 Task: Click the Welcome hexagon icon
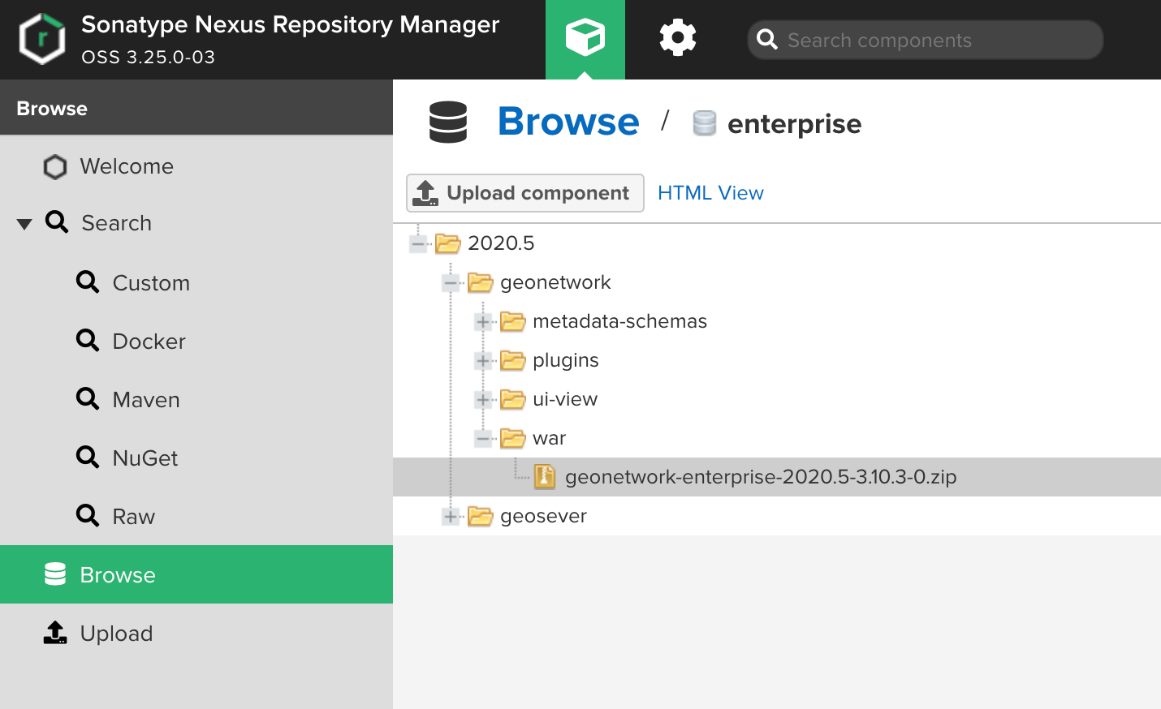55,167
